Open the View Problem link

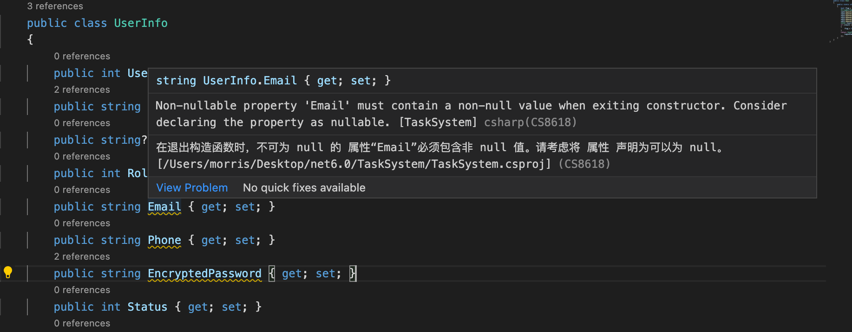pos(192,188)
